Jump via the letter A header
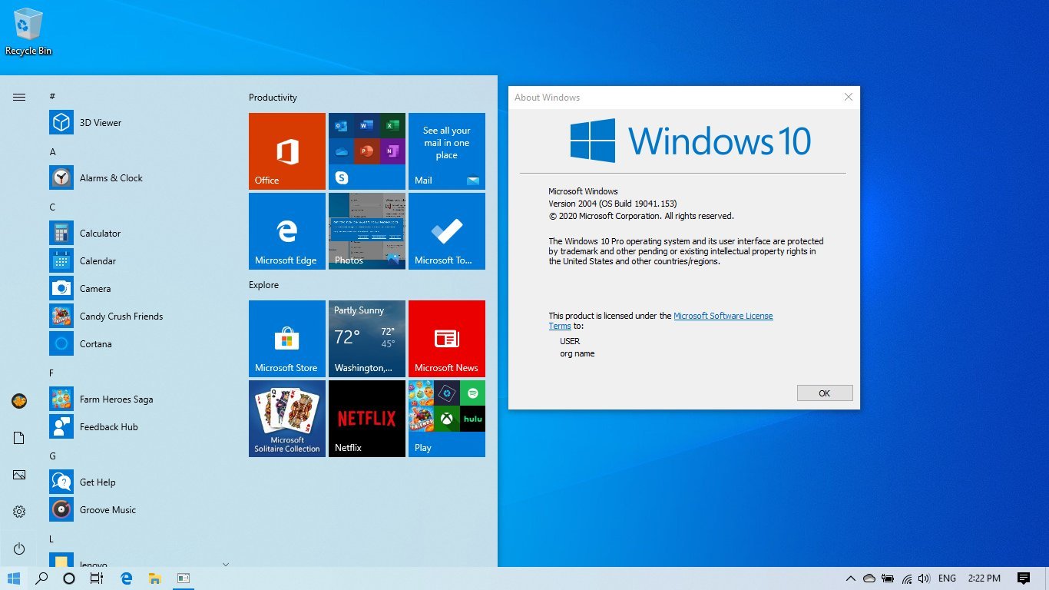The width and height of the screenshot is (1049, 590). click(x=52, y=152)
